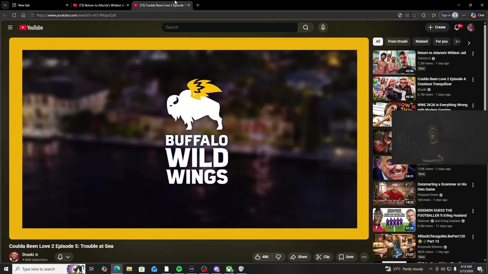Open Copilot Chat sidebar
Viewport: 488px width, 274px height.
[x=477, y=15]
